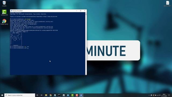Viewport: 172px width, 97px height.
Task: Click the PowerShell window title bar icon
Action: (11, 11)
